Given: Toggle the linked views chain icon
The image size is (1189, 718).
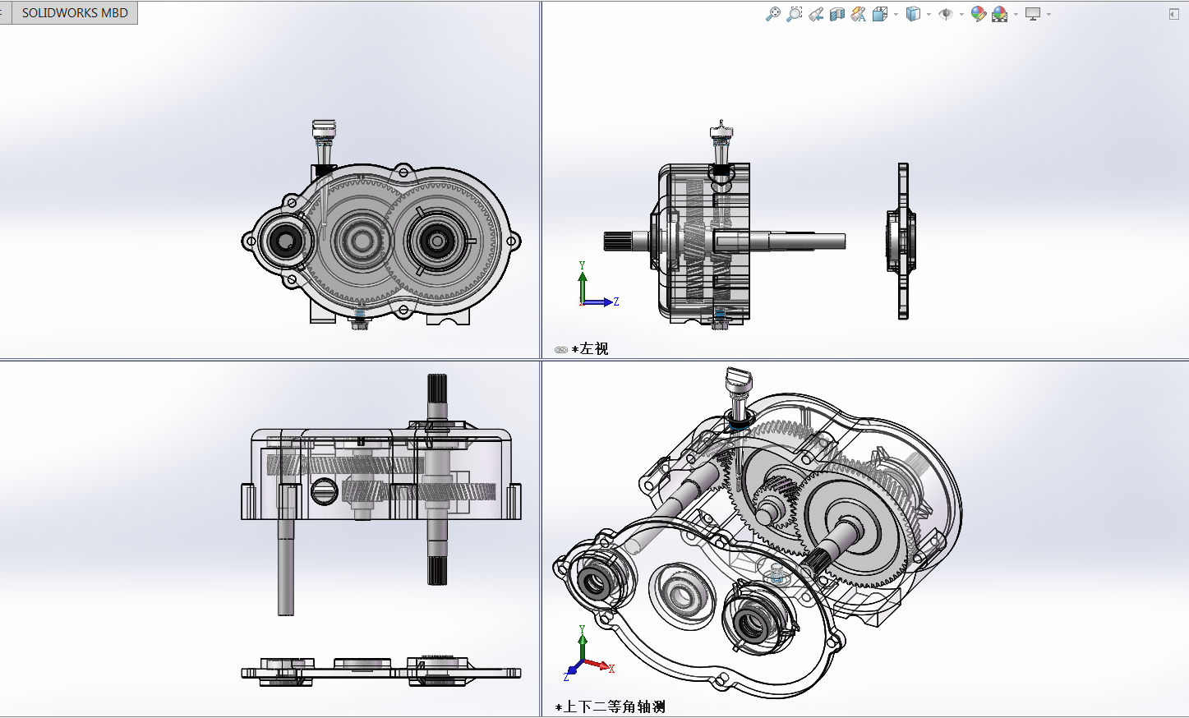Looking at the screenshot, I should [x=561, y=350].
